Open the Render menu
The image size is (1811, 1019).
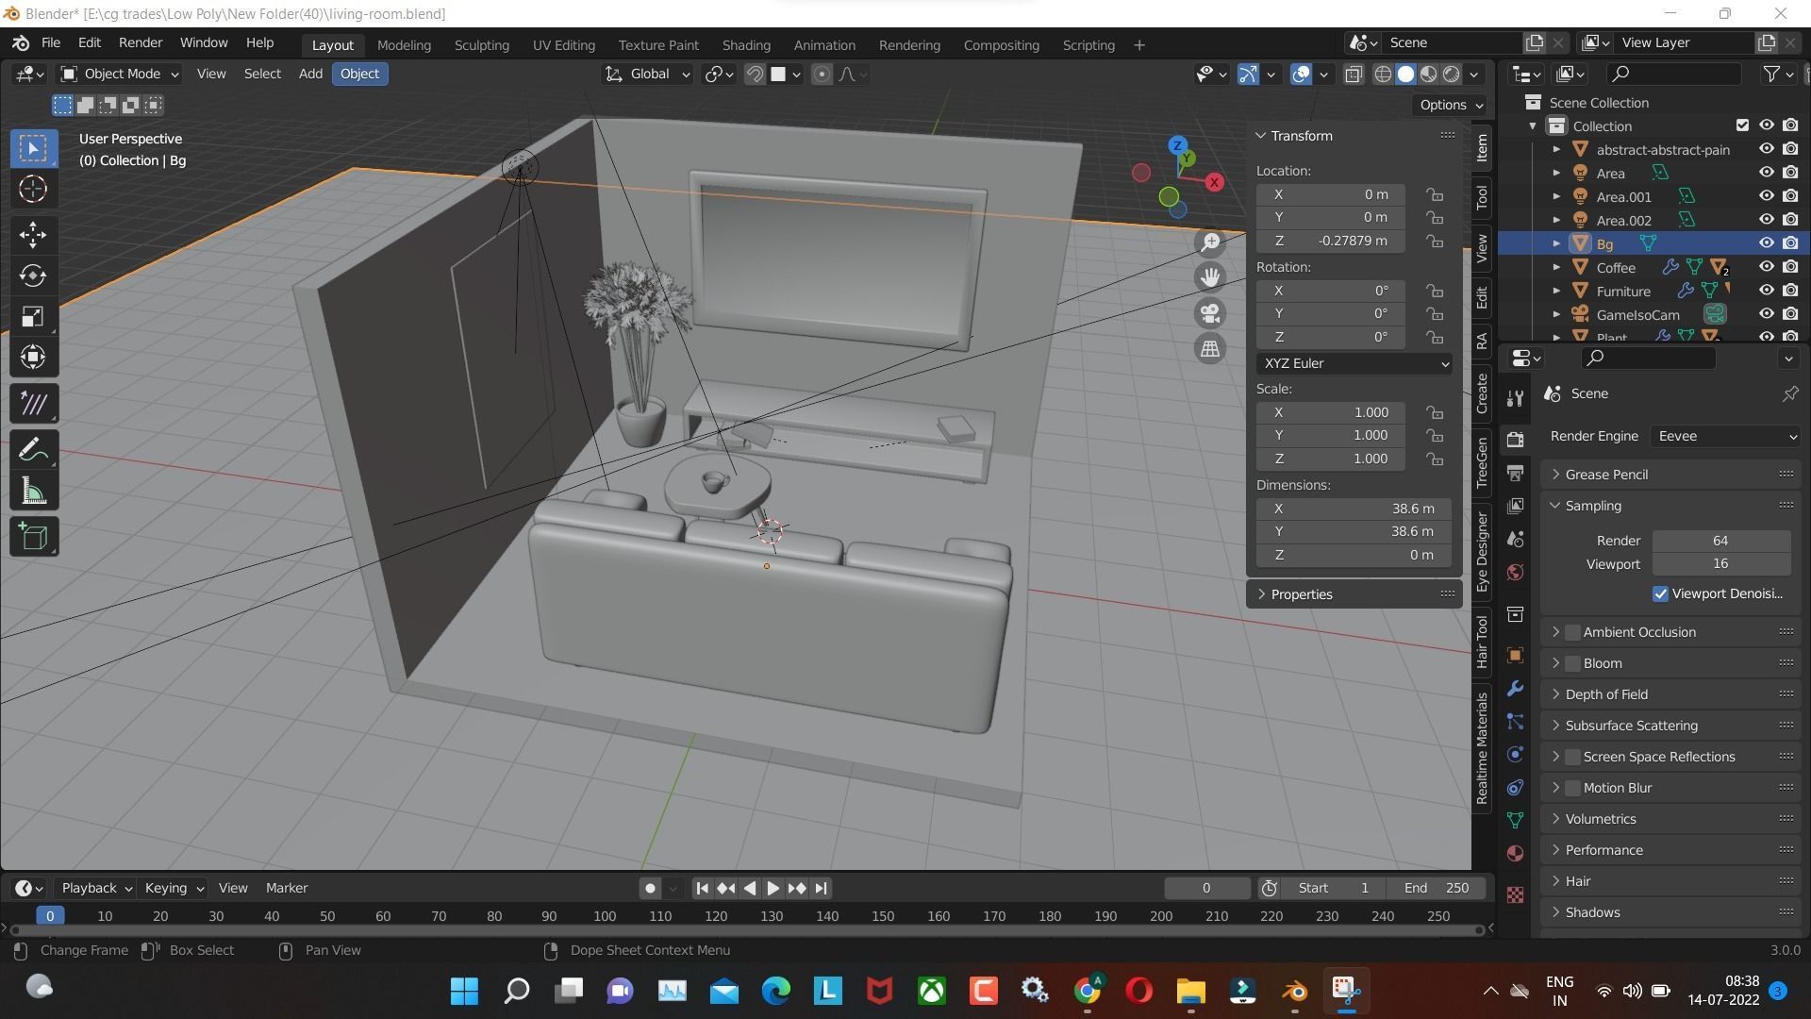(140, 42)
